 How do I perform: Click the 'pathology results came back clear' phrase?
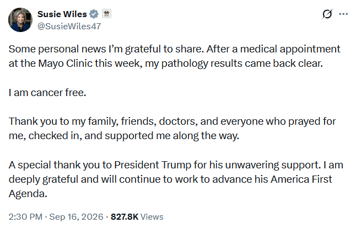242,63
